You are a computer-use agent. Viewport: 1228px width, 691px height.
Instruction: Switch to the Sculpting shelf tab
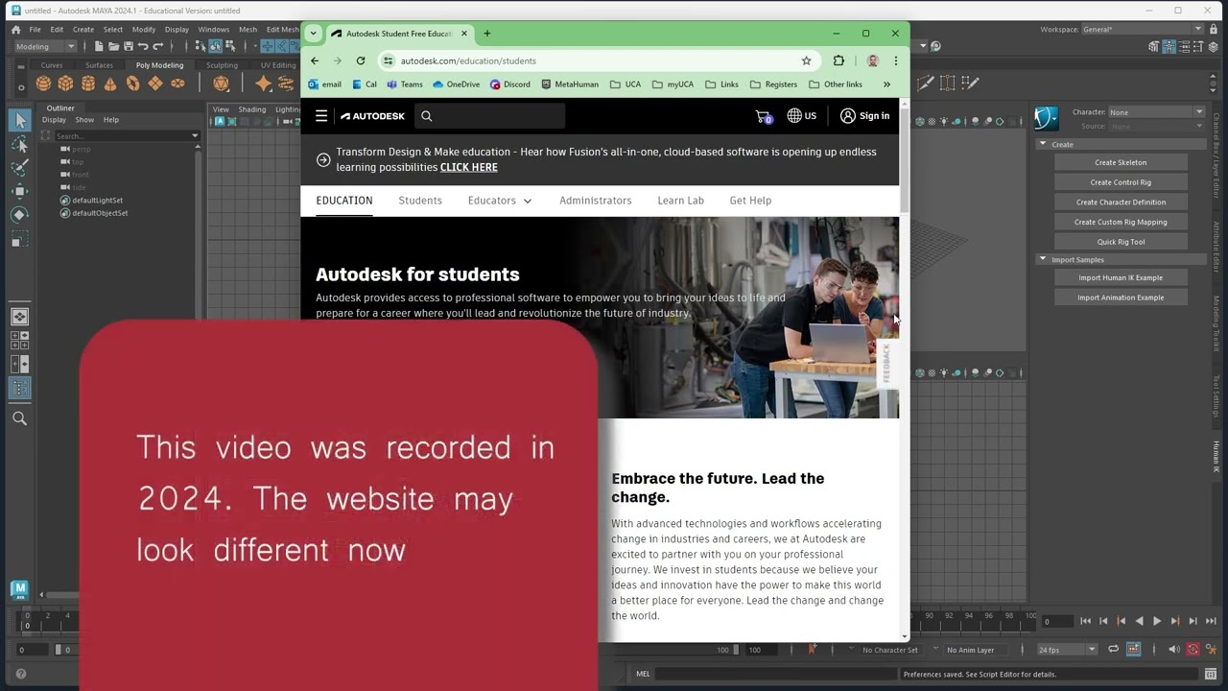click(x=223, y=65)
